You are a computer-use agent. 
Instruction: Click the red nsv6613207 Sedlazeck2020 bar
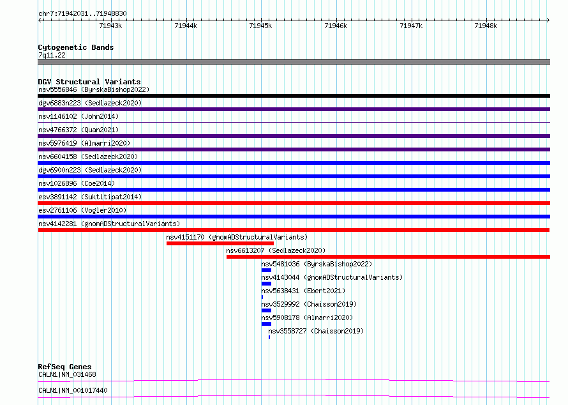click(387, 257)
